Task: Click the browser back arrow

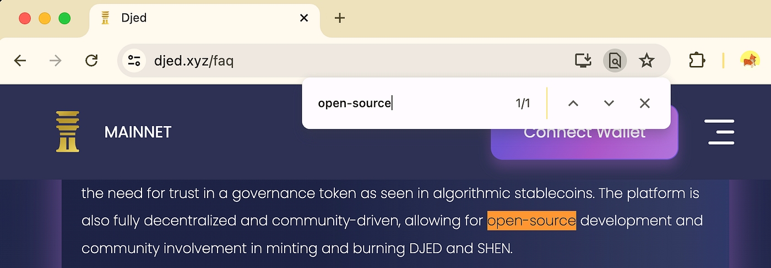Action: coord(20,61)
